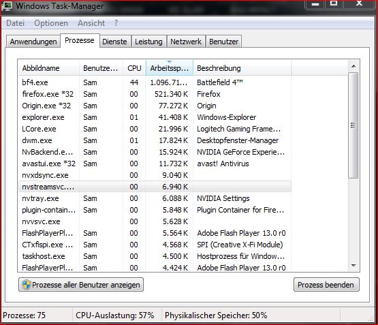Select the LCore.exe process
This screenshot has width=378, height=325.
click(x=155, y=129)
